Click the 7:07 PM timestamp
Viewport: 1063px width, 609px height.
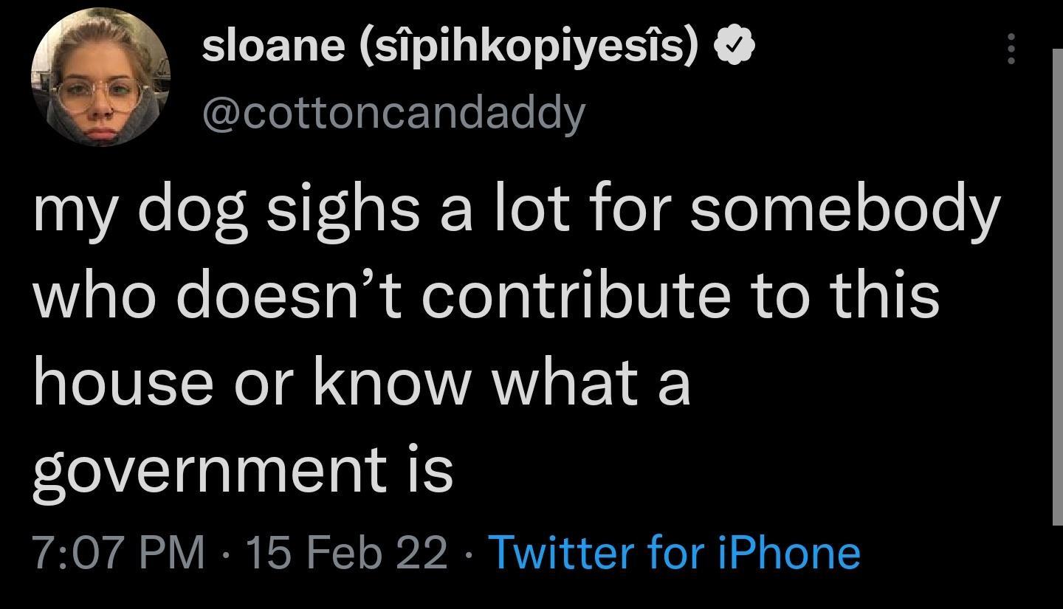(118, 552)
